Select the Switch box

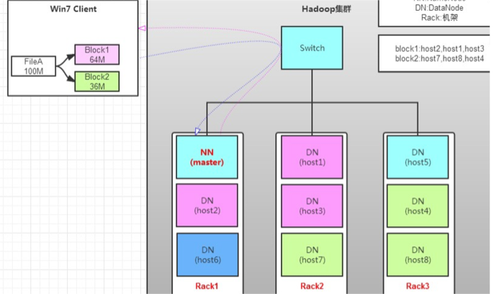pos(312,48)
